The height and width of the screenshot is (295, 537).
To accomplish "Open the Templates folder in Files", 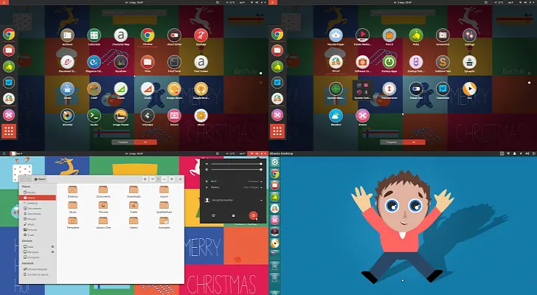I will [72, 223].
